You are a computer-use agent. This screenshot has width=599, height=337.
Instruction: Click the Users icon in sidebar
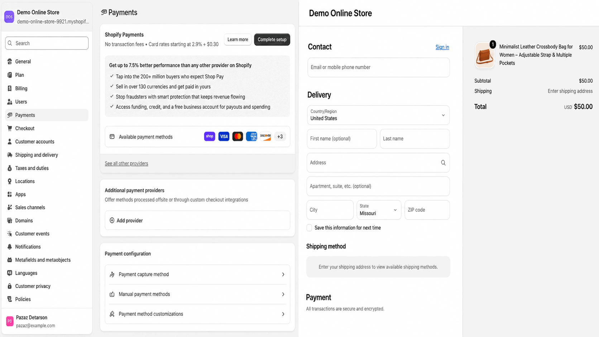coord(10,102)
